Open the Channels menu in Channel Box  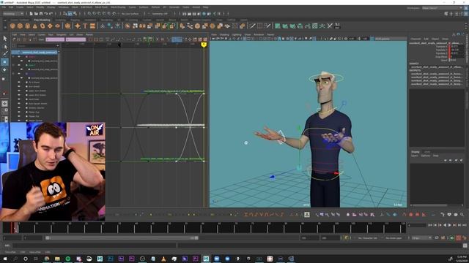tap(416, 39)
